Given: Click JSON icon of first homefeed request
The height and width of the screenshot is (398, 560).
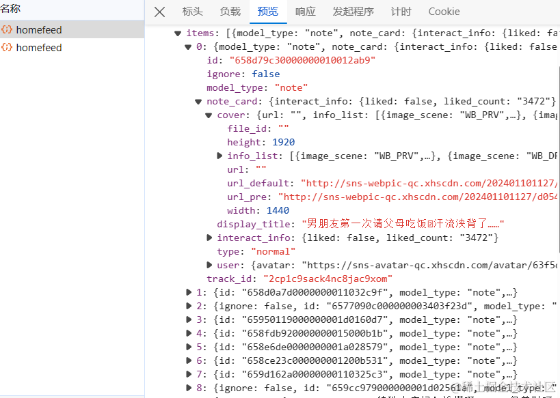Looking at the screenshot, I should pyautogui.click(x=7, y=29).
